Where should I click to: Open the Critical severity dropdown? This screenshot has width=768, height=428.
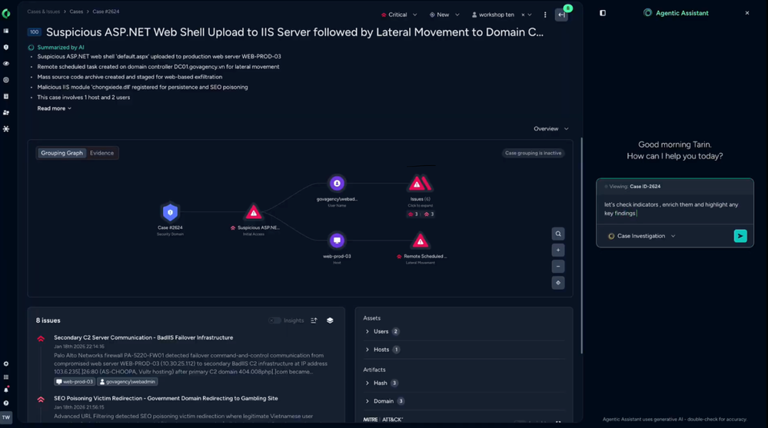399,15
